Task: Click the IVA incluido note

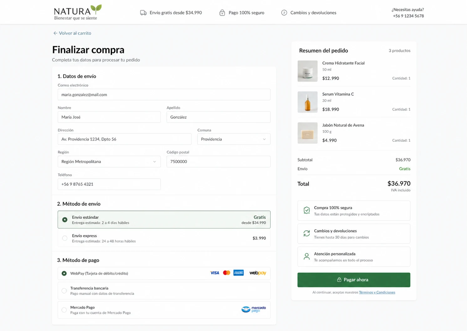Action: [400, 190]
